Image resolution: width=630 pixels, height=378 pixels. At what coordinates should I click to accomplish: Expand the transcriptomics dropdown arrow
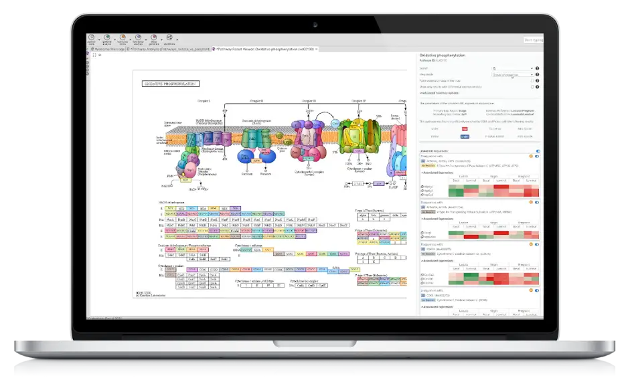click(x=131, y=39)
